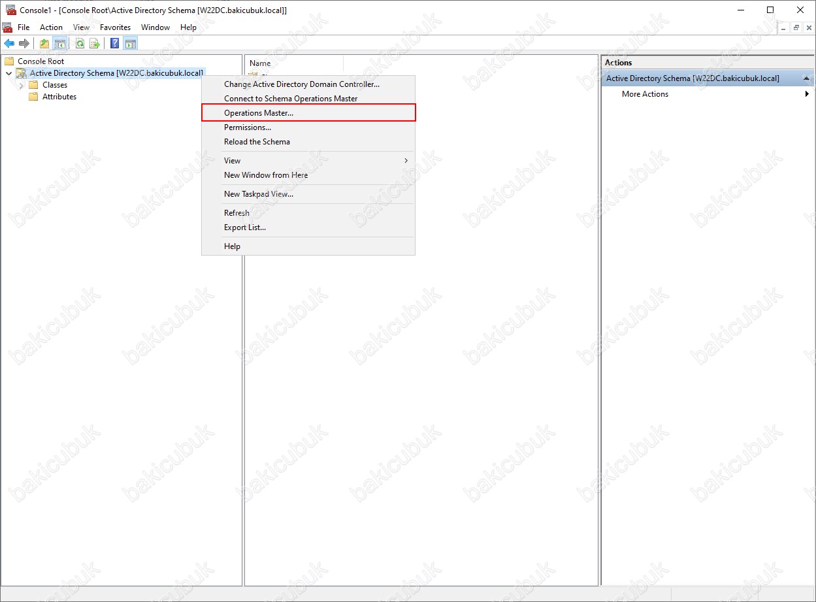This screenshot has height=602, width=816.
Task: Click the Console Root folder icon
Action: 9,61
